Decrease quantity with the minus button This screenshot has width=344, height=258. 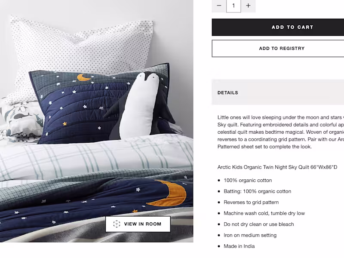(x=219, y=6)
